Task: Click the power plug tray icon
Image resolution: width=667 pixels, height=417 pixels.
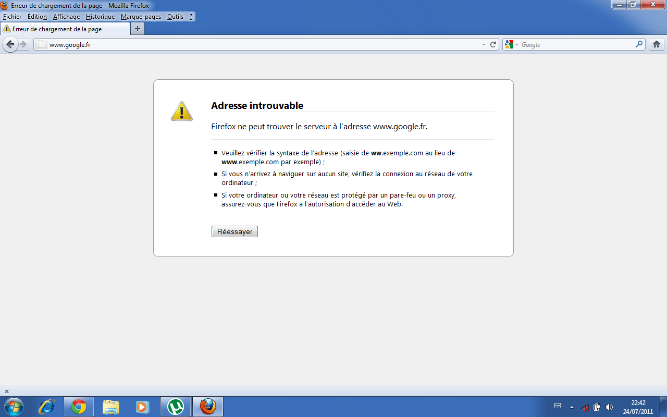Action: (597, 407)
